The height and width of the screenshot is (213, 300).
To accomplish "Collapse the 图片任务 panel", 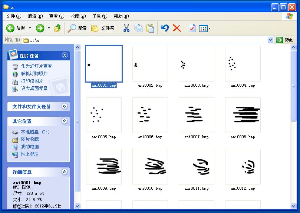I will [x=65, y=56].
